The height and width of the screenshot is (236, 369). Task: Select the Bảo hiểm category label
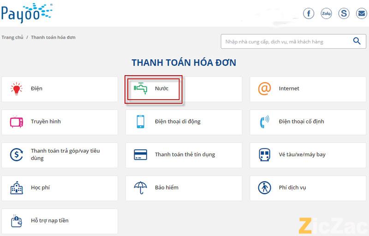pos(167,188)
